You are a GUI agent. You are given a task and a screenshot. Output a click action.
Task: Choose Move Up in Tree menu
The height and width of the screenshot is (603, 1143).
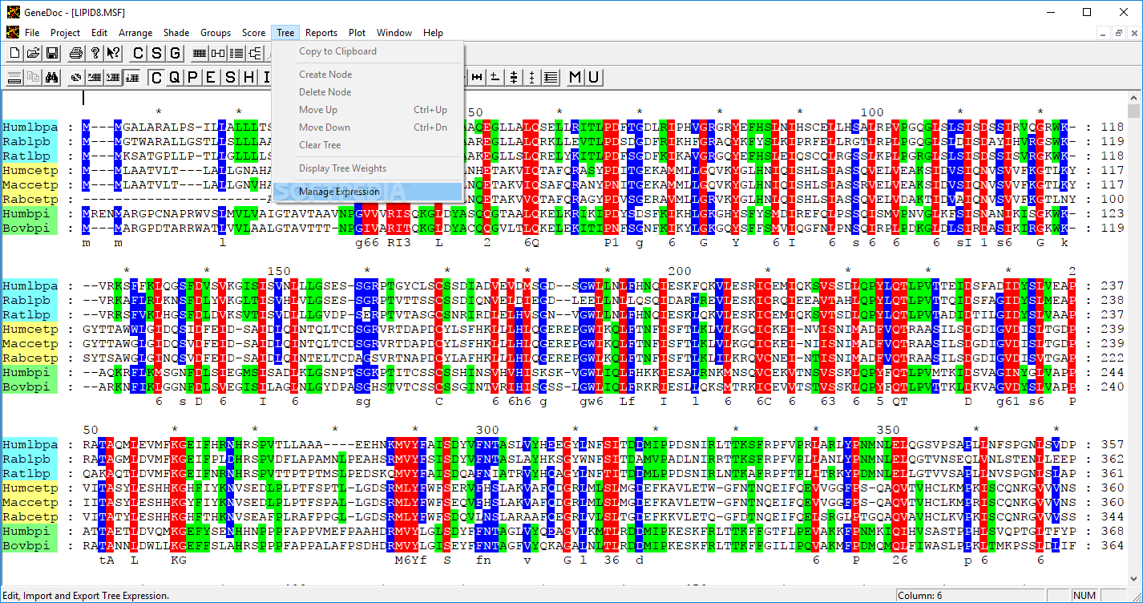(x=368, y=110)
